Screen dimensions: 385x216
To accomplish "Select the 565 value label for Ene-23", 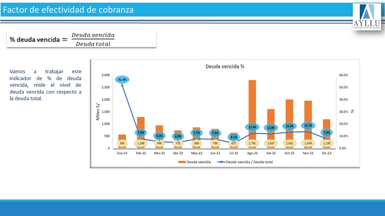I will pos(122,143).
